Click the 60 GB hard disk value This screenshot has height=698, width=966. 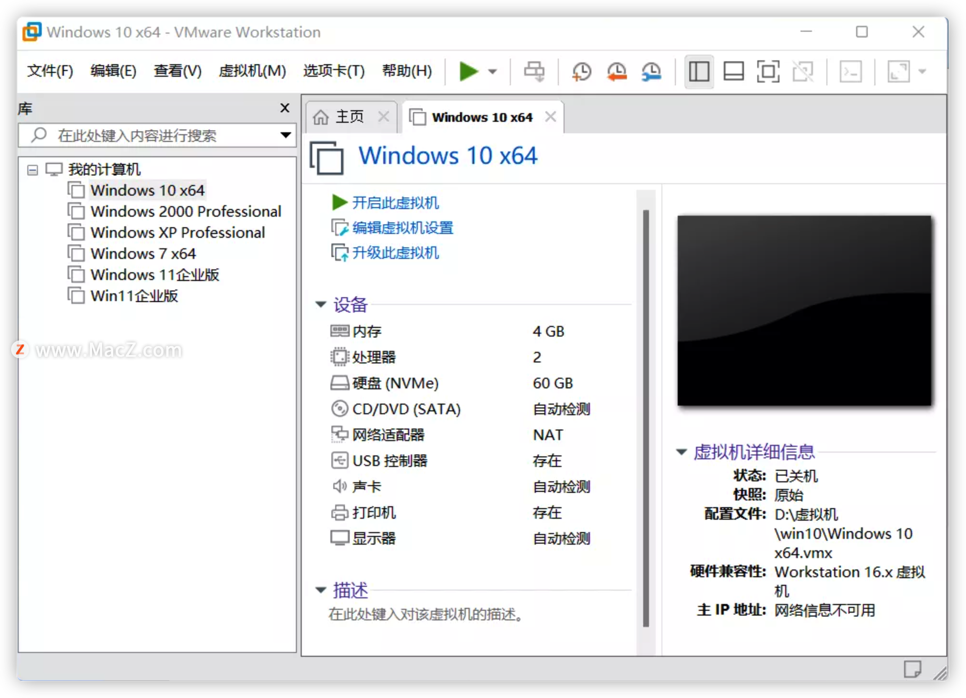[x=553, y=383]
